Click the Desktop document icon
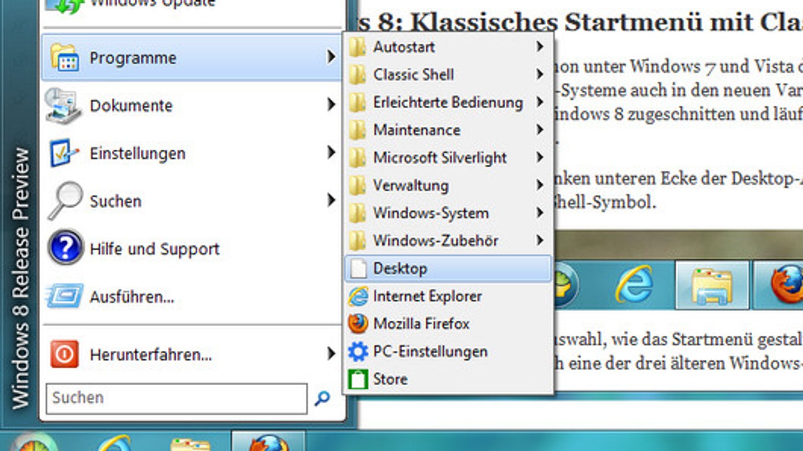803x451 pixels. click(358, 268)
